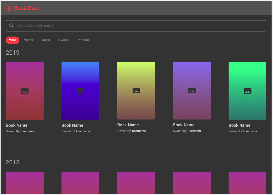This screenshot has width=273, height=195.
Task: Open the fifth book cover under 2018
Action: (248, 183)
